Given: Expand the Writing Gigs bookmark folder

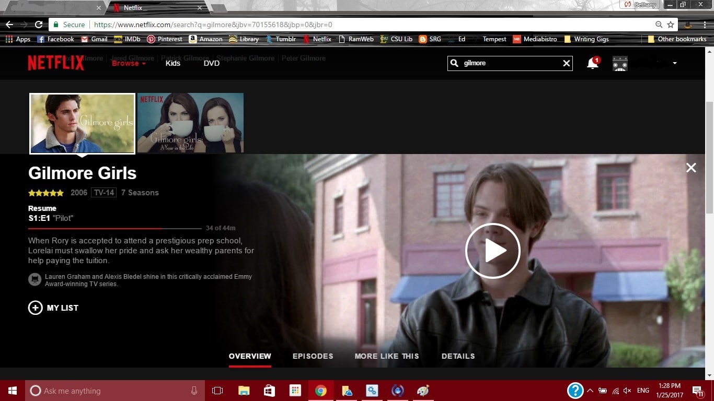Looking at the screenshot, I should [x=586, y=39].
